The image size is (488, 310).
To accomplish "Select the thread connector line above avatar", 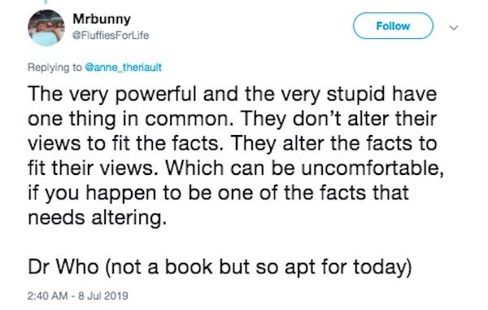I will pyautogui.click(x=46, y=2).
